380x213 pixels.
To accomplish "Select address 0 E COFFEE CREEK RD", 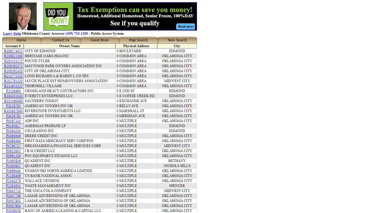I will click(135, 96).
